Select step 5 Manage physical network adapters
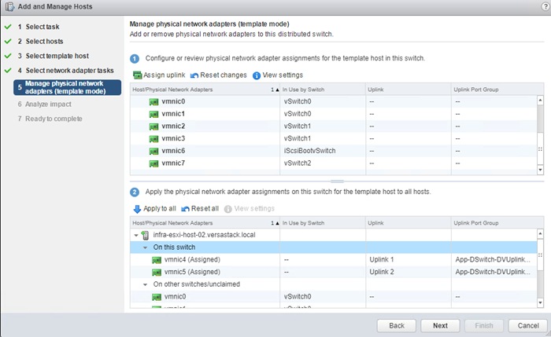The width and height of the screenshot is (551, 337). click(x=68, y=87)
